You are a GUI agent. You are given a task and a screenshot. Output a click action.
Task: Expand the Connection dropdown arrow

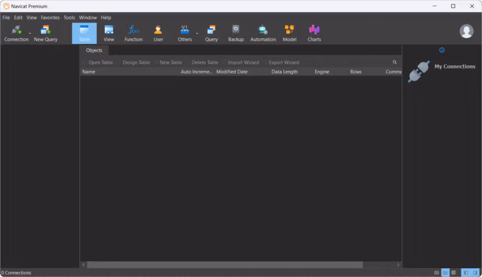click(x=30, y=33)
